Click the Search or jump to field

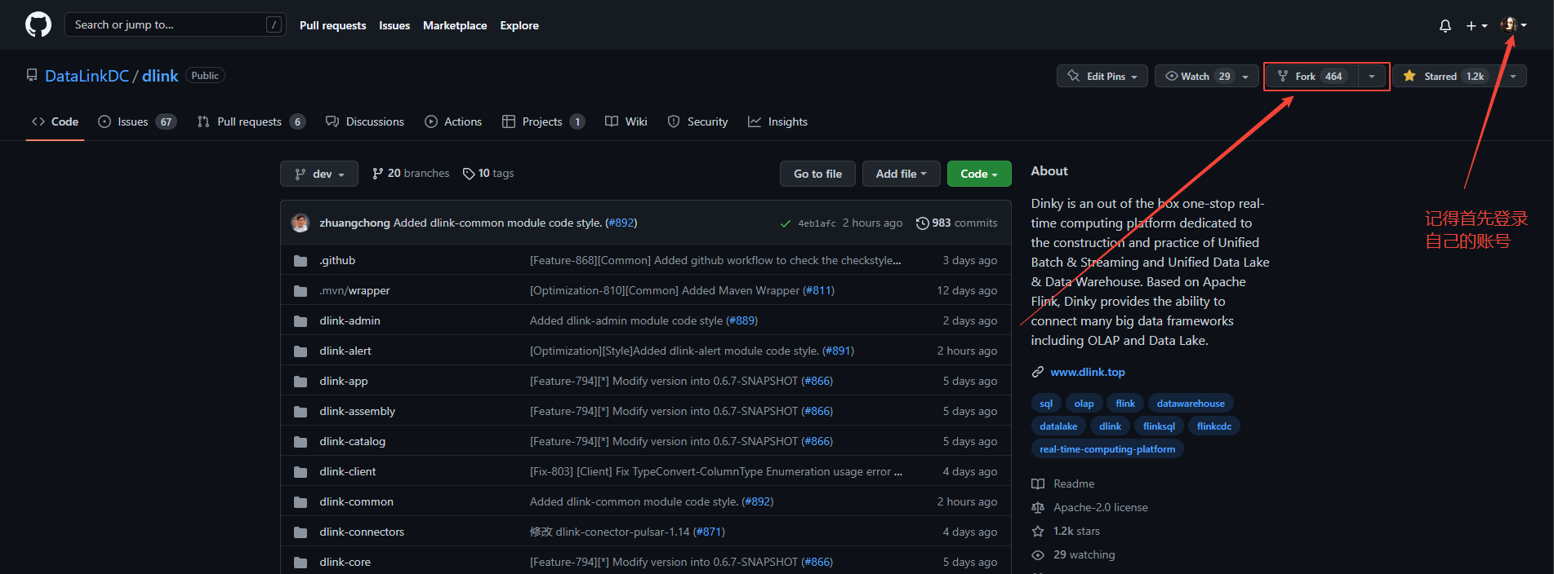175,24
